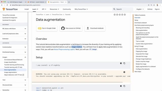
Task: Click Install in top navigation
Action: pyautogui.click(x=27, y=9)
